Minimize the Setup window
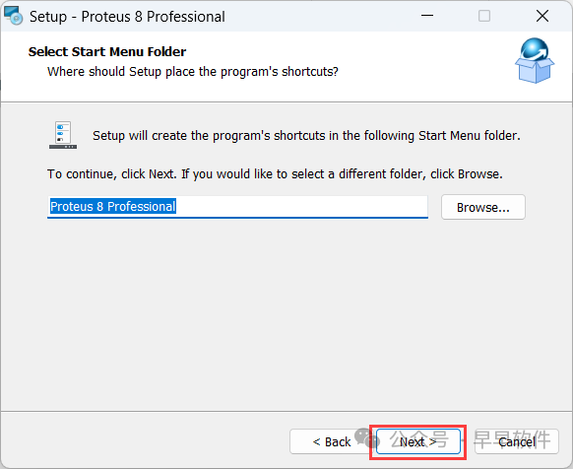 click(x=427, y=16)
